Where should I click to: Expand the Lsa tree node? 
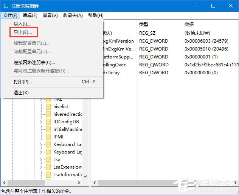click(x=41, y=160)
